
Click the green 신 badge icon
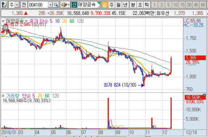coord(74,5)
